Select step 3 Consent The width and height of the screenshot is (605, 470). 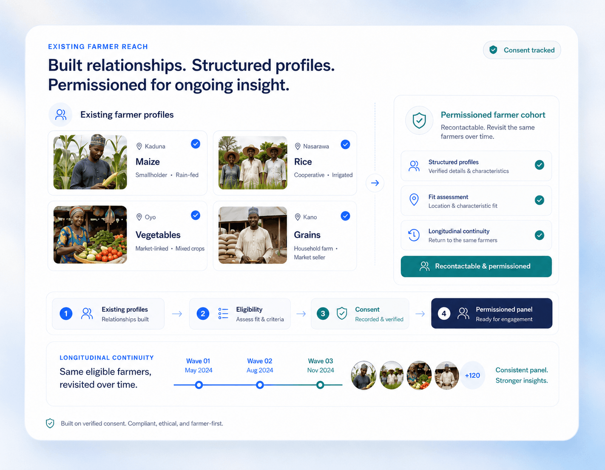[x=360, y=314]
